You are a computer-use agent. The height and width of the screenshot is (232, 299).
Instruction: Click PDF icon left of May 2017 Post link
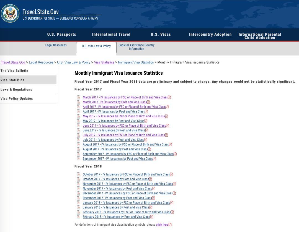[x=79, y=121]
